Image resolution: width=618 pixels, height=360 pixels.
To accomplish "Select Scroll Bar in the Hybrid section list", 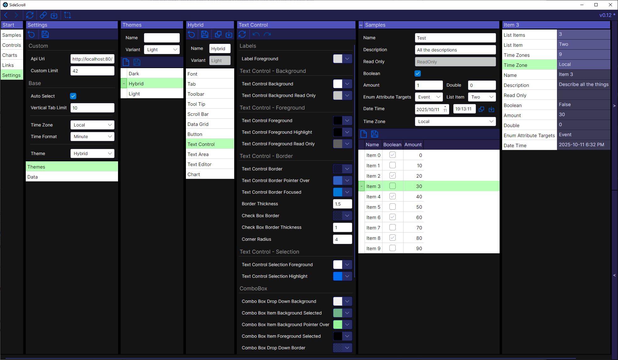I will point(198,114).
